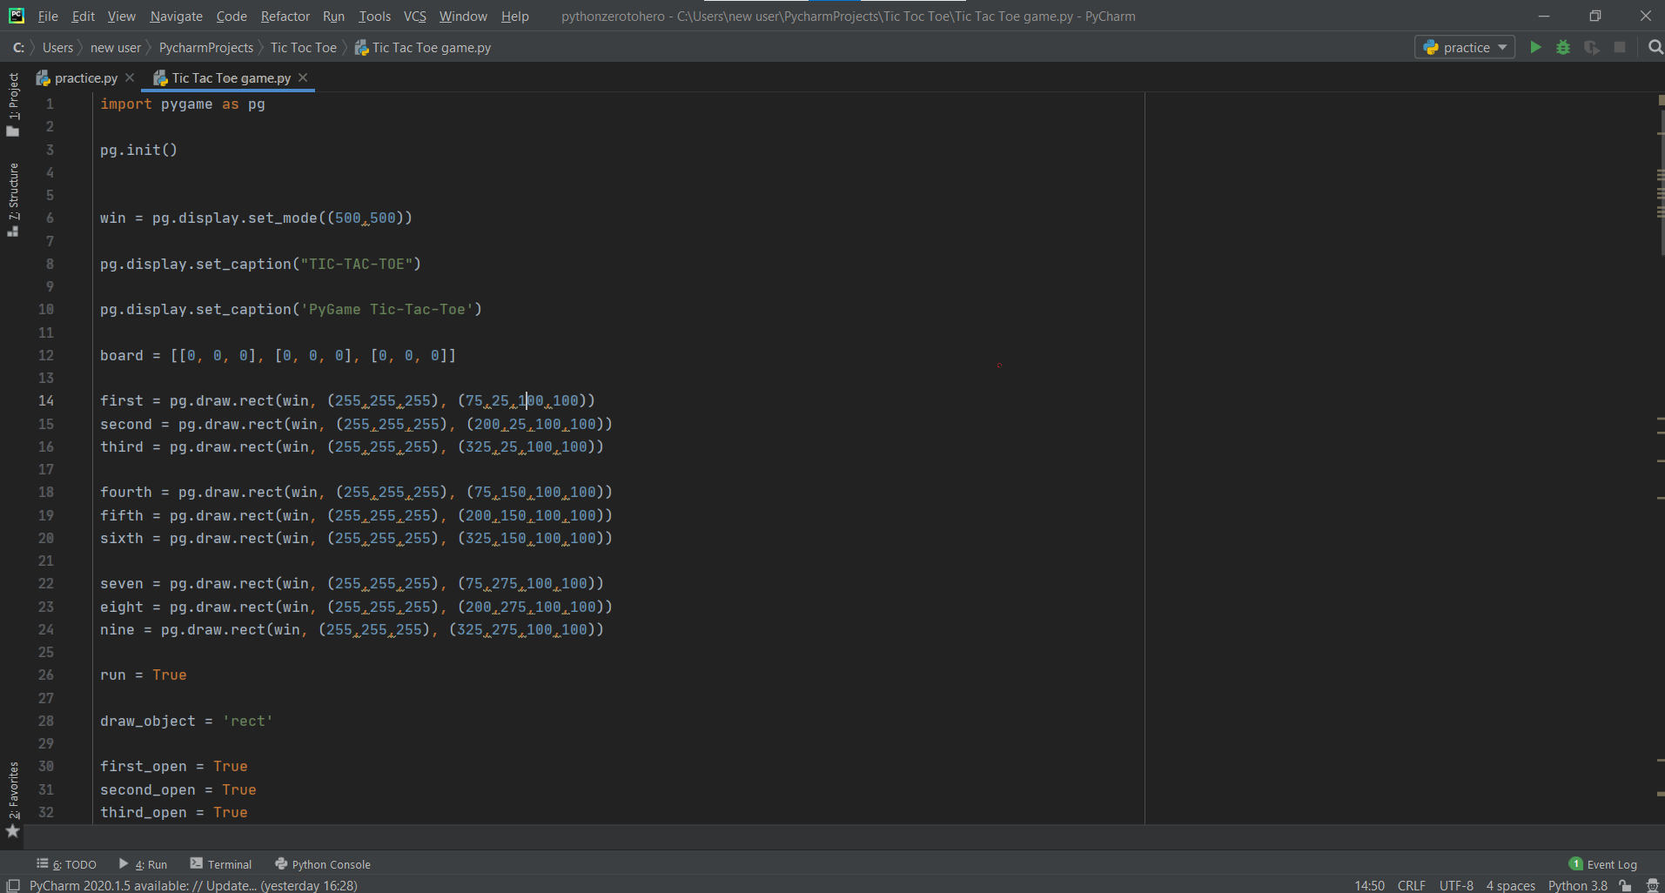The image size is (1665, 893).
Task: Change the Python 3.8 interpreter
Action: [x=1577, y=885]
